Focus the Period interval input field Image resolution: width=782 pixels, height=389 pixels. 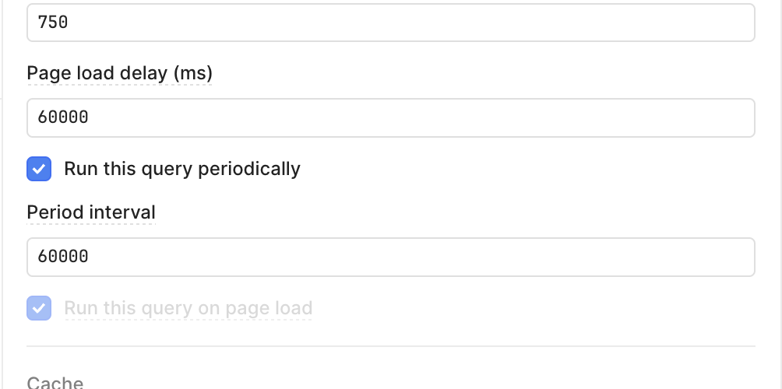click(389, 257)
